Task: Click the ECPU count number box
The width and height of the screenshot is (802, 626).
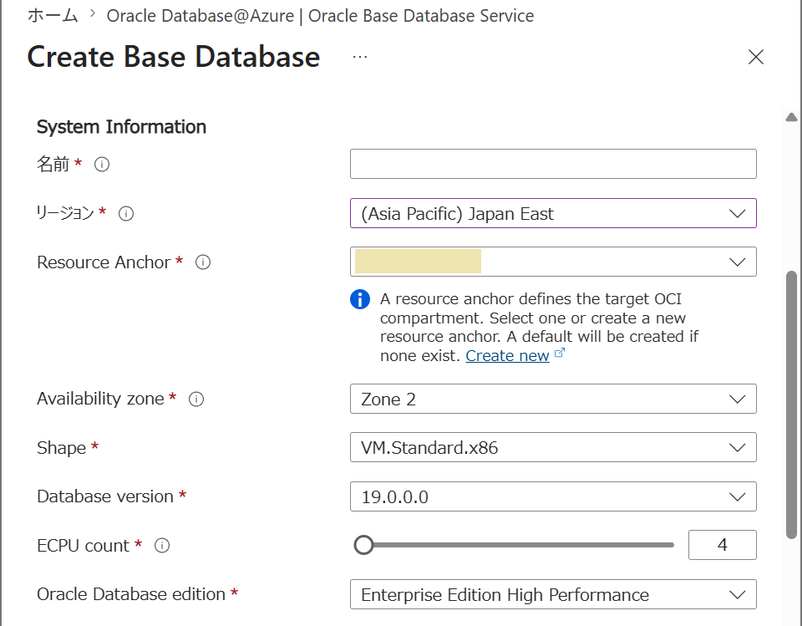Action: tap(722, 545)
